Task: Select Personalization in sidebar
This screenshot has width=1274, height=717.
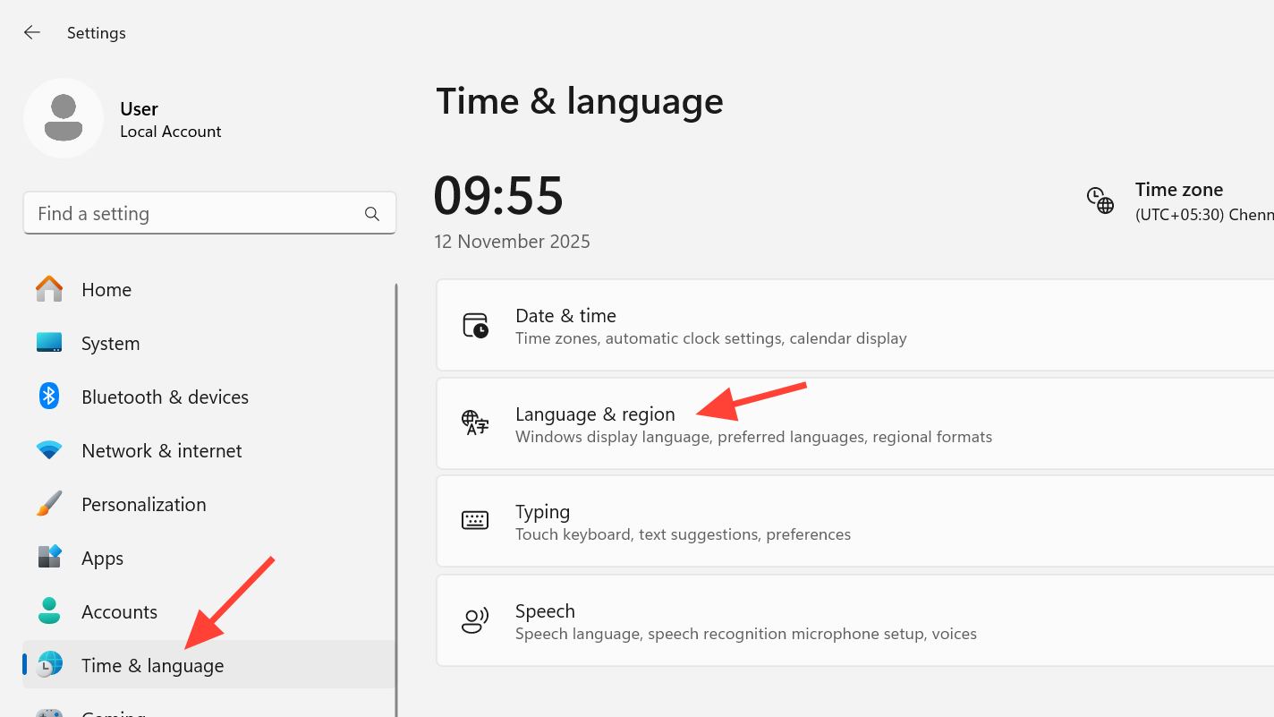Action: click(x=208, y=504)
